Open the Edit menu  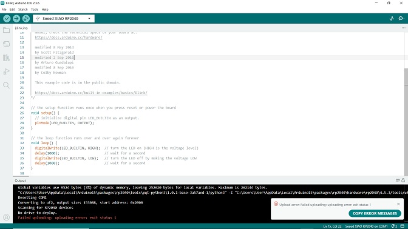(12, 9)
